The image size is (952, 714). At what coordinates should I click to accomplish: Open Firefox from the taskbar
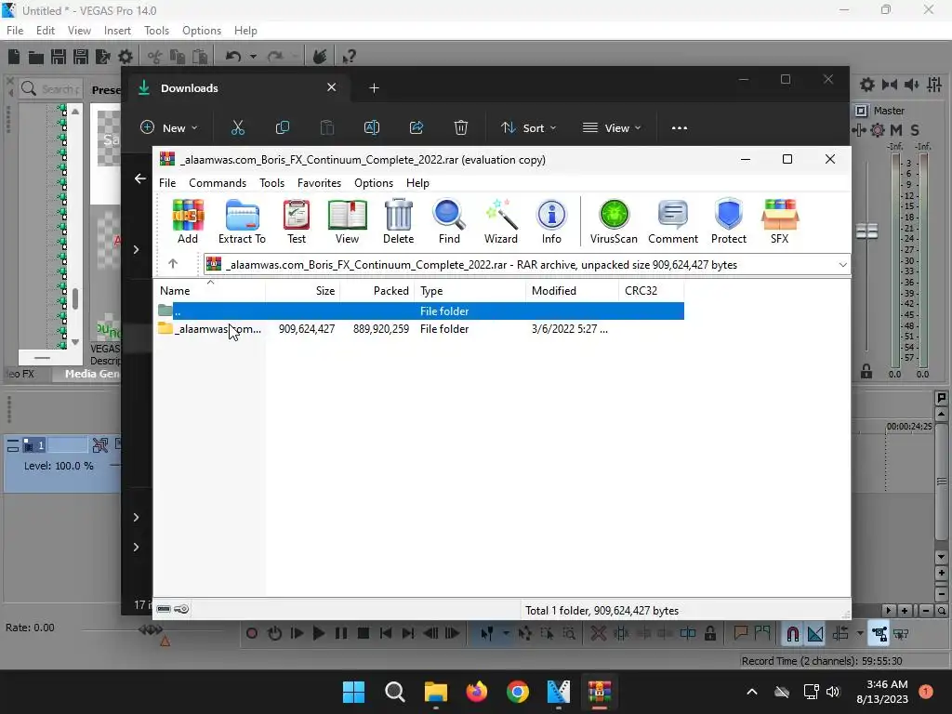(x=477, y=692)
